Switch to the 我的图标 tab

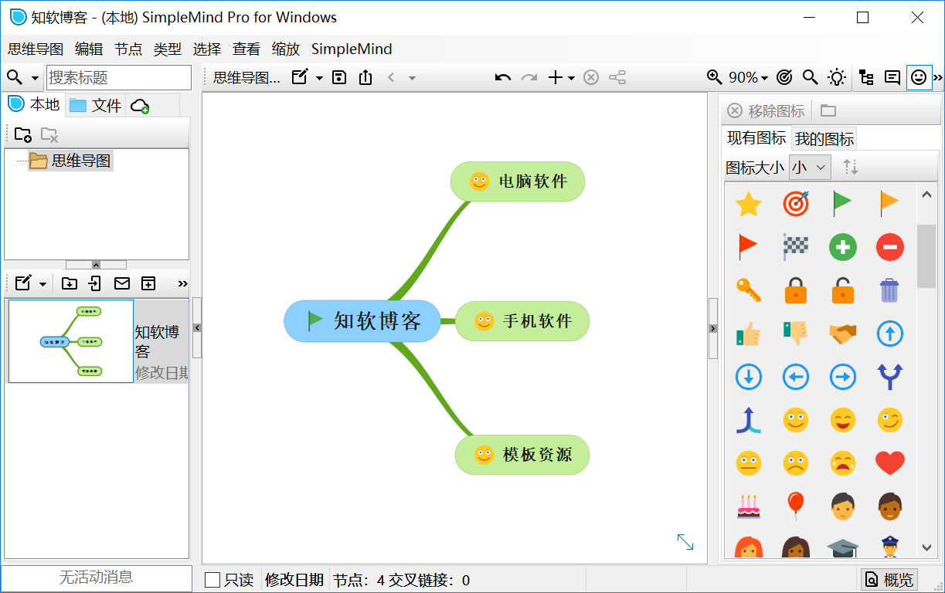point(824,139)
